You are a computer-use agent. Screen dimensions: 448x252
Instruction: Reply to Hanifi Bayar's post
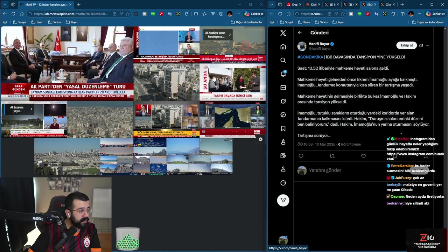(301, 156)
